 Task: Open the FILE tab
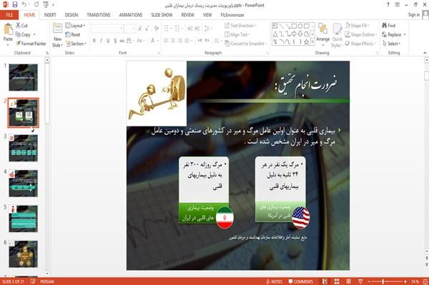click(x=9, y=15)
